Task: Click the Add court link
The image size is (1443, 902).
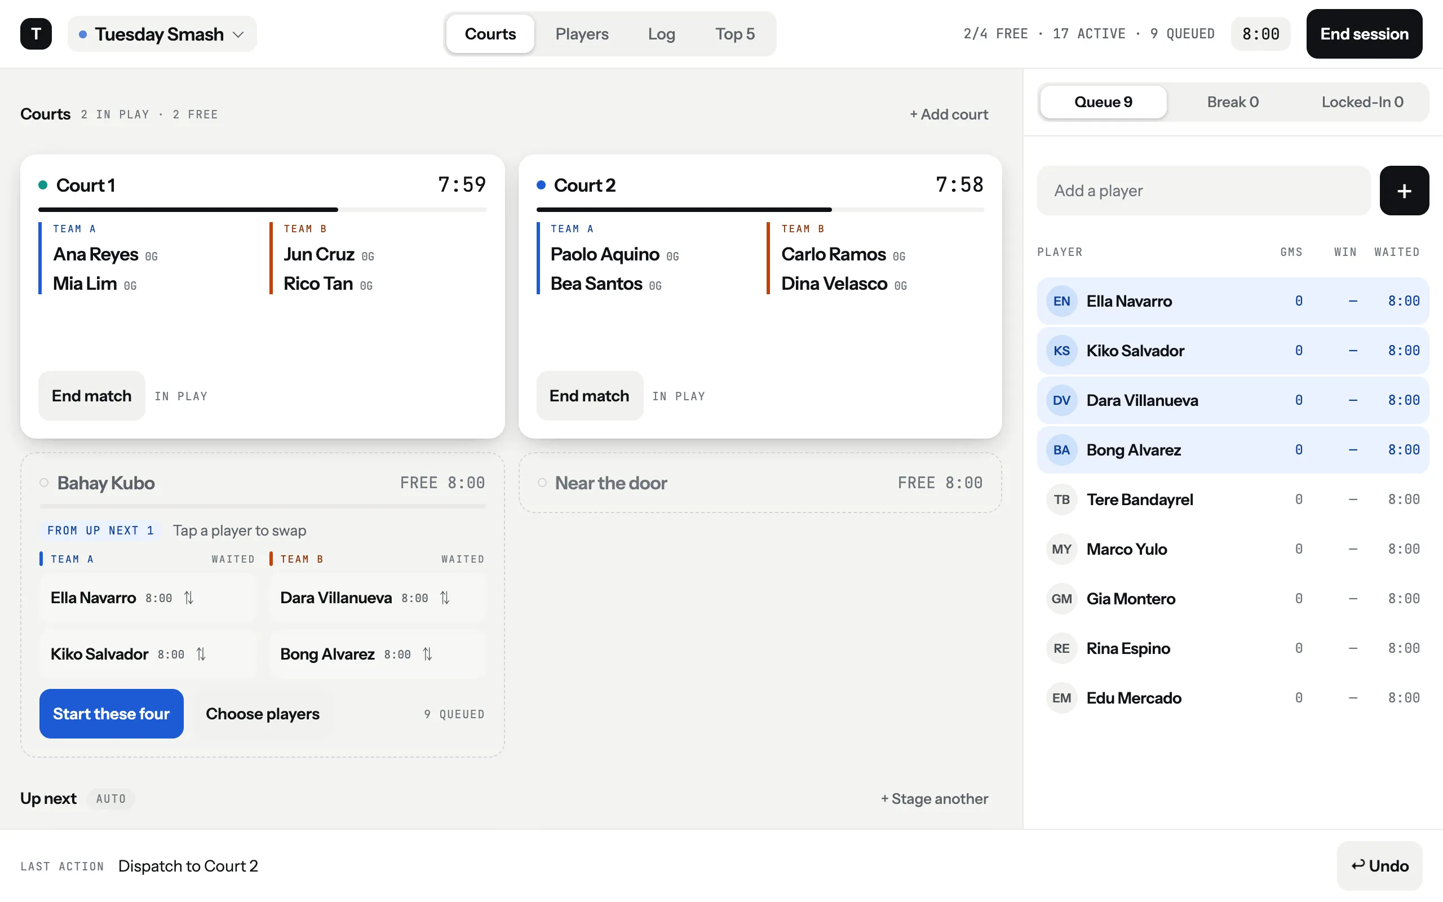Action: [949, 114]
